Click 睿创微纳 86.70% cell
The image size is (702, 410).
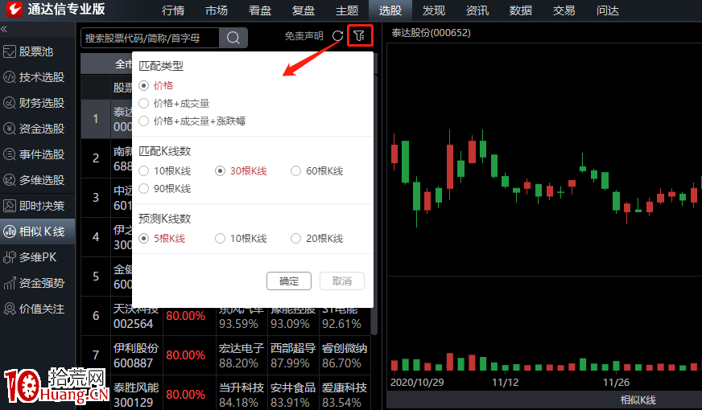pos(345,355)
